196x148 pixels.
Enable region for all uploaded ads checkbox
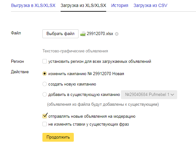pyautogui.click(x=45, y=62)
